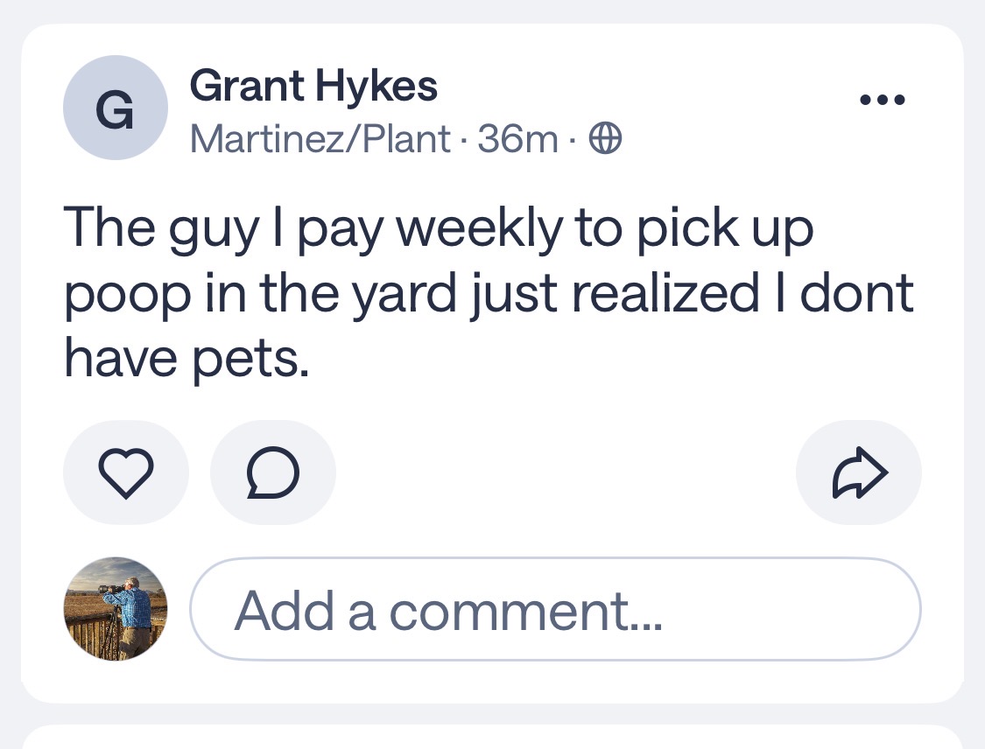Focus the "Add a comment..." field
Screen dimensions: 985x749
point(555,610)
